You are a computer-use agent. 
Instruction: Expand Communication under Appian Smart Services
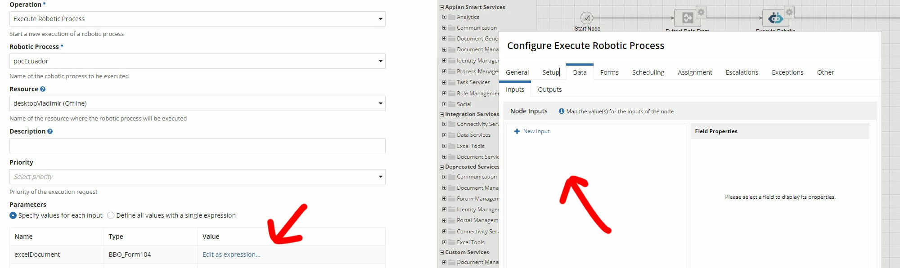[x=444, y=28]
